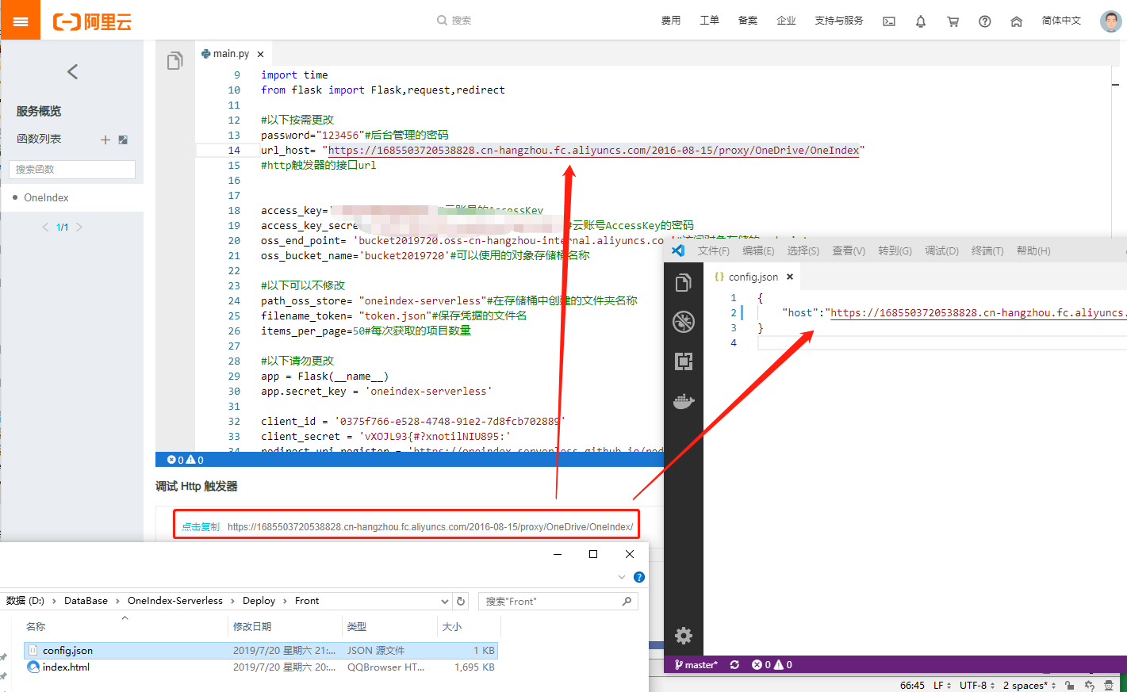1127x692 pixels.
Task: Open the settings gear at bottom of activity bar
Action: 683,636
